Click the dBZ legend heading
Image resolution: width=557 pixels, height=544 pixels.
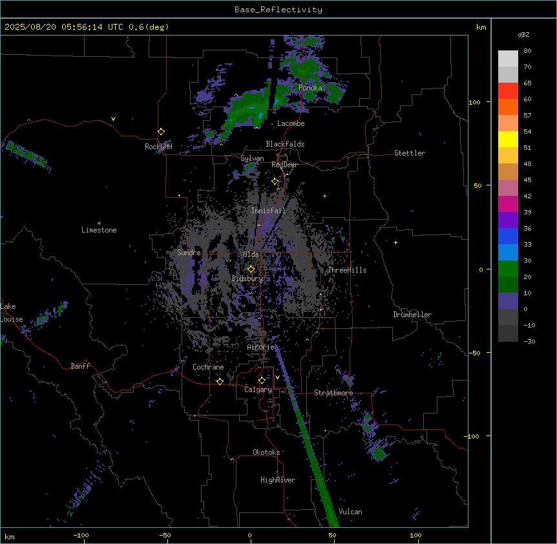(523, 35)
